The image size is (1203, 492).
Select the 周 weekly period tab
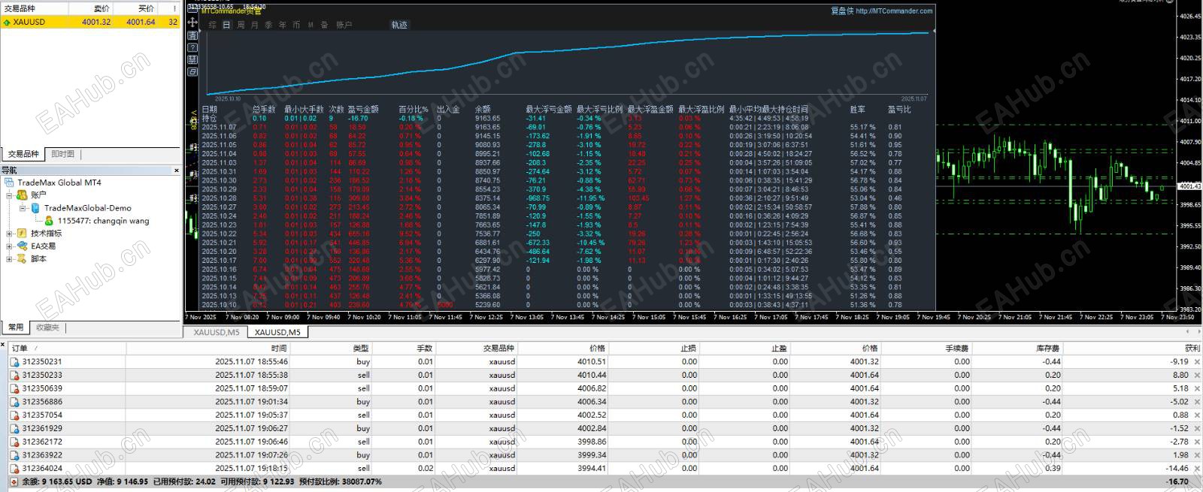click(x=241, y=25)
